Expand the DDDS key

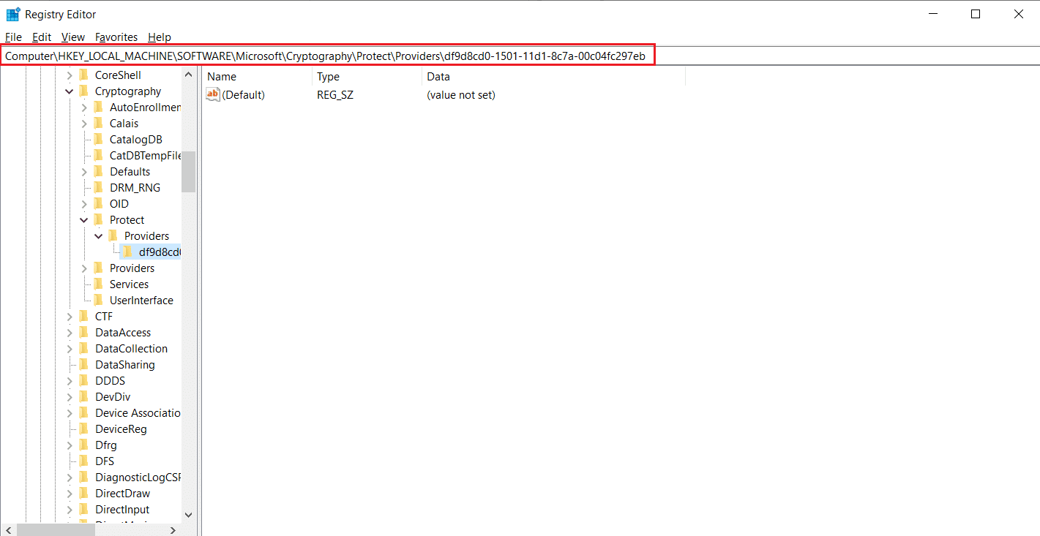pyautogui.click(x=70, y=381)
